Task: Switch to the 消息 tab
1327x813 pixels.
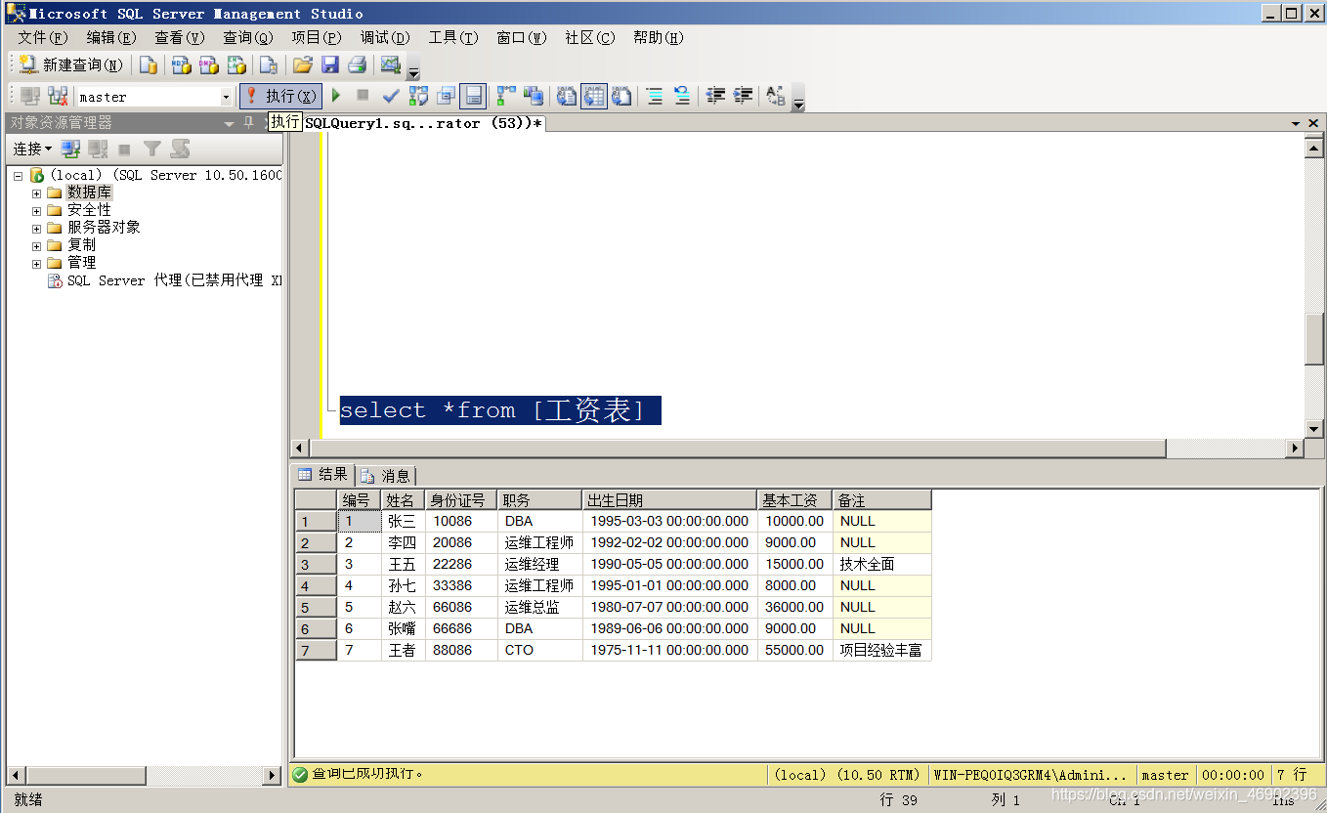Action: 386,476
